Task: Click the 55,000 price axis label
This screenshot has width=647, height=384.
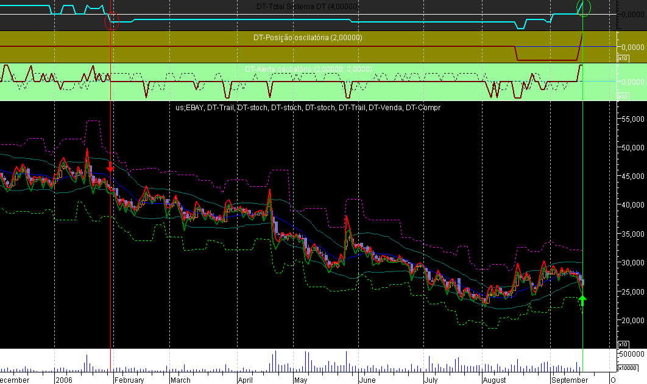Action: tap(632, 119)
